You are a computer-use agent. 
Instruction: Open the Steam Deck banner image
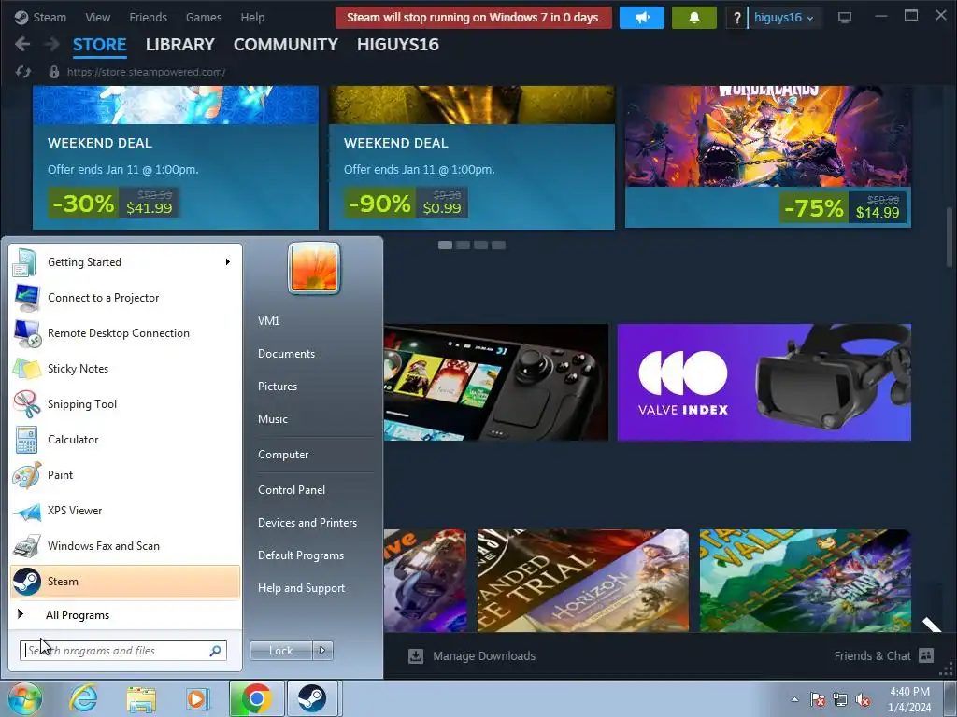tap(496, 382)
